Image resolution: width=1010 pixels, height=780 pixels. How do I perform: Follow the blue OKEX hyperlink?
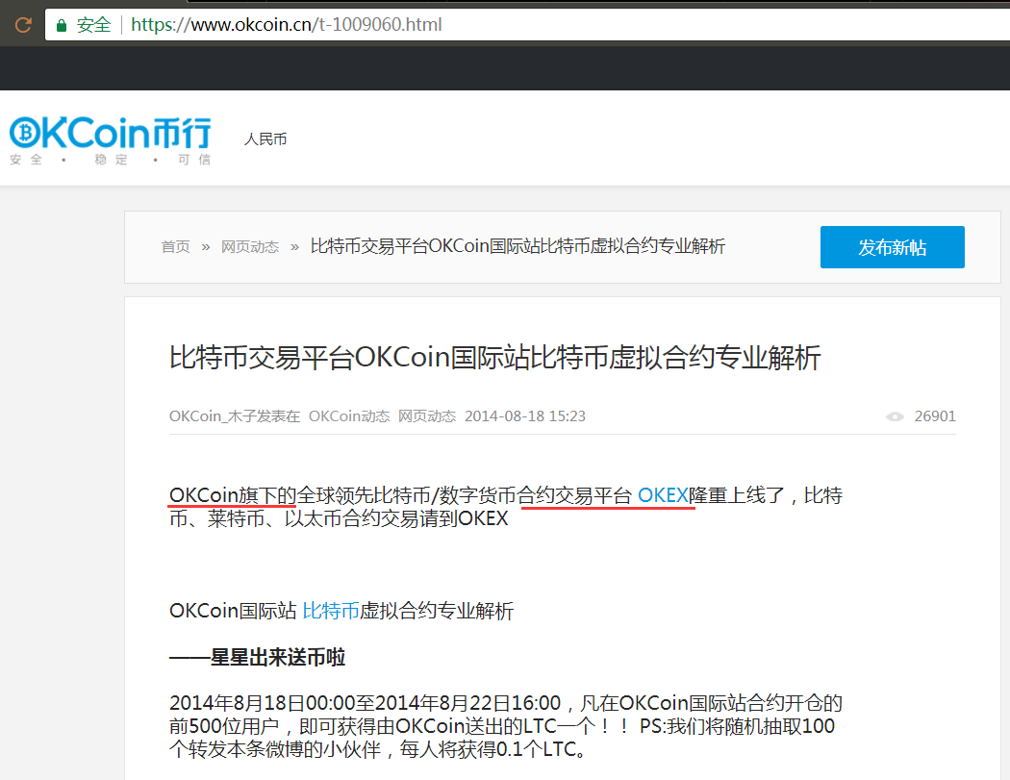point(664,495)
